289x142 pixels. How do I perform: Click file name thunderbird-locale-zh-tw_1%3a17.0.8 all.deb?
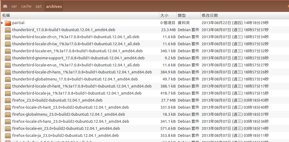(x=76, y=44)
